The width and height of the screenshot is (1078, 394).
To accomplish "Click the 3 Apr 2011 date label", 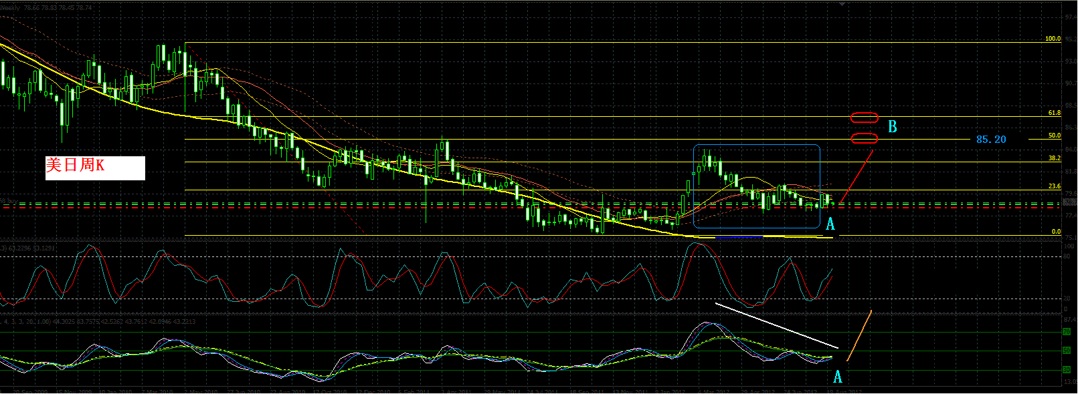I will coord(455,391).
